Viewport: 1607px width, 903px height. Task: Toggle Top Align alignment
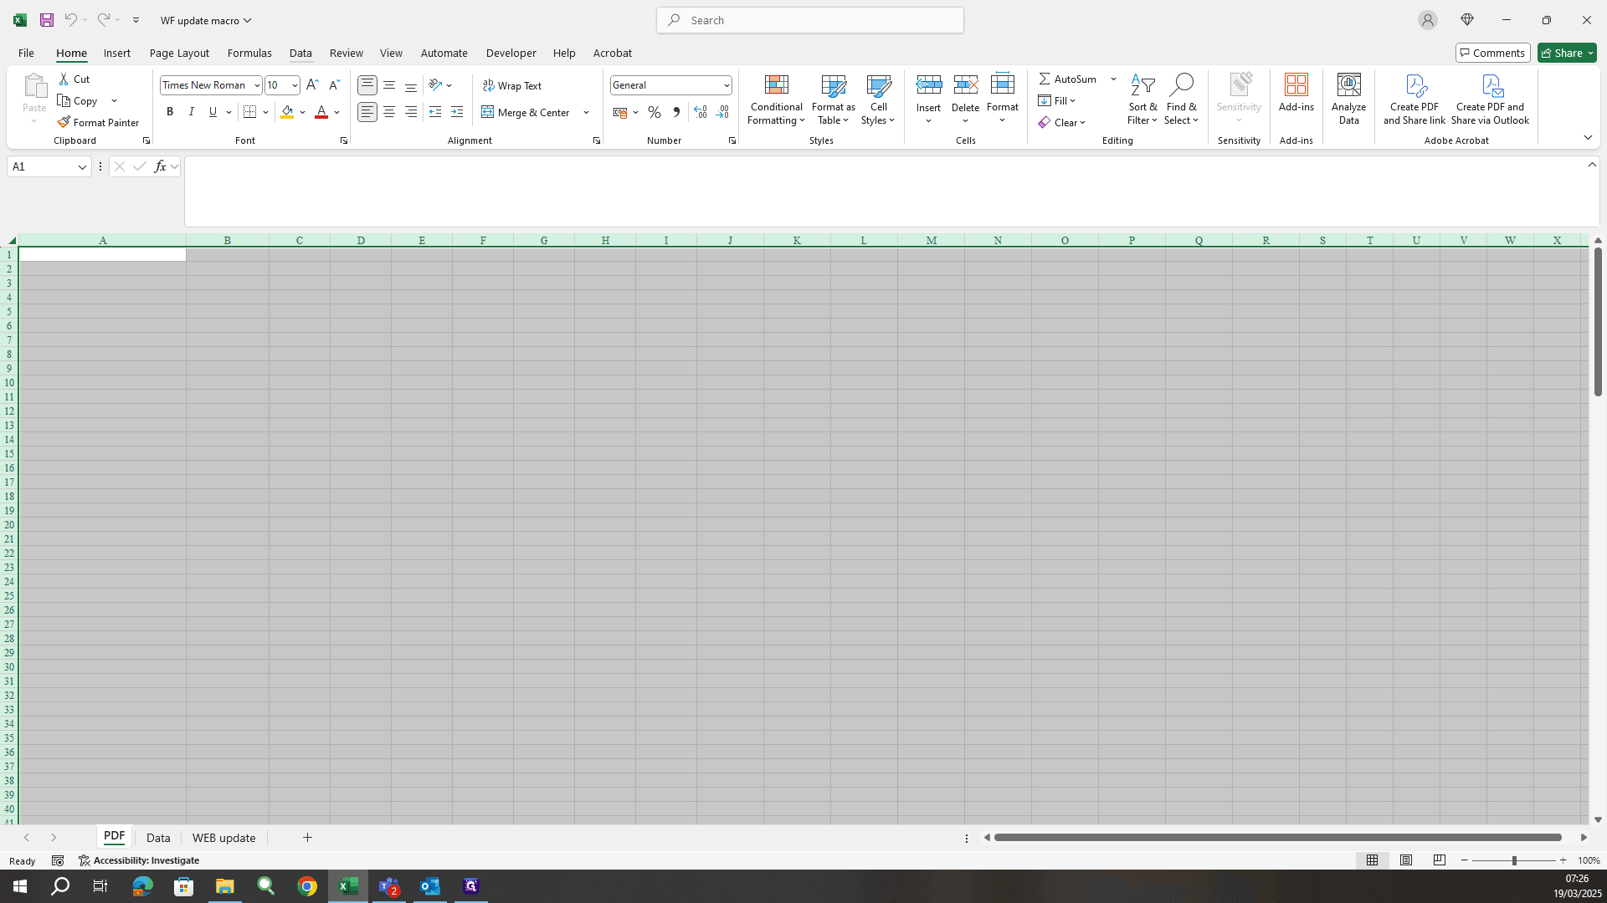click(367, 85)
